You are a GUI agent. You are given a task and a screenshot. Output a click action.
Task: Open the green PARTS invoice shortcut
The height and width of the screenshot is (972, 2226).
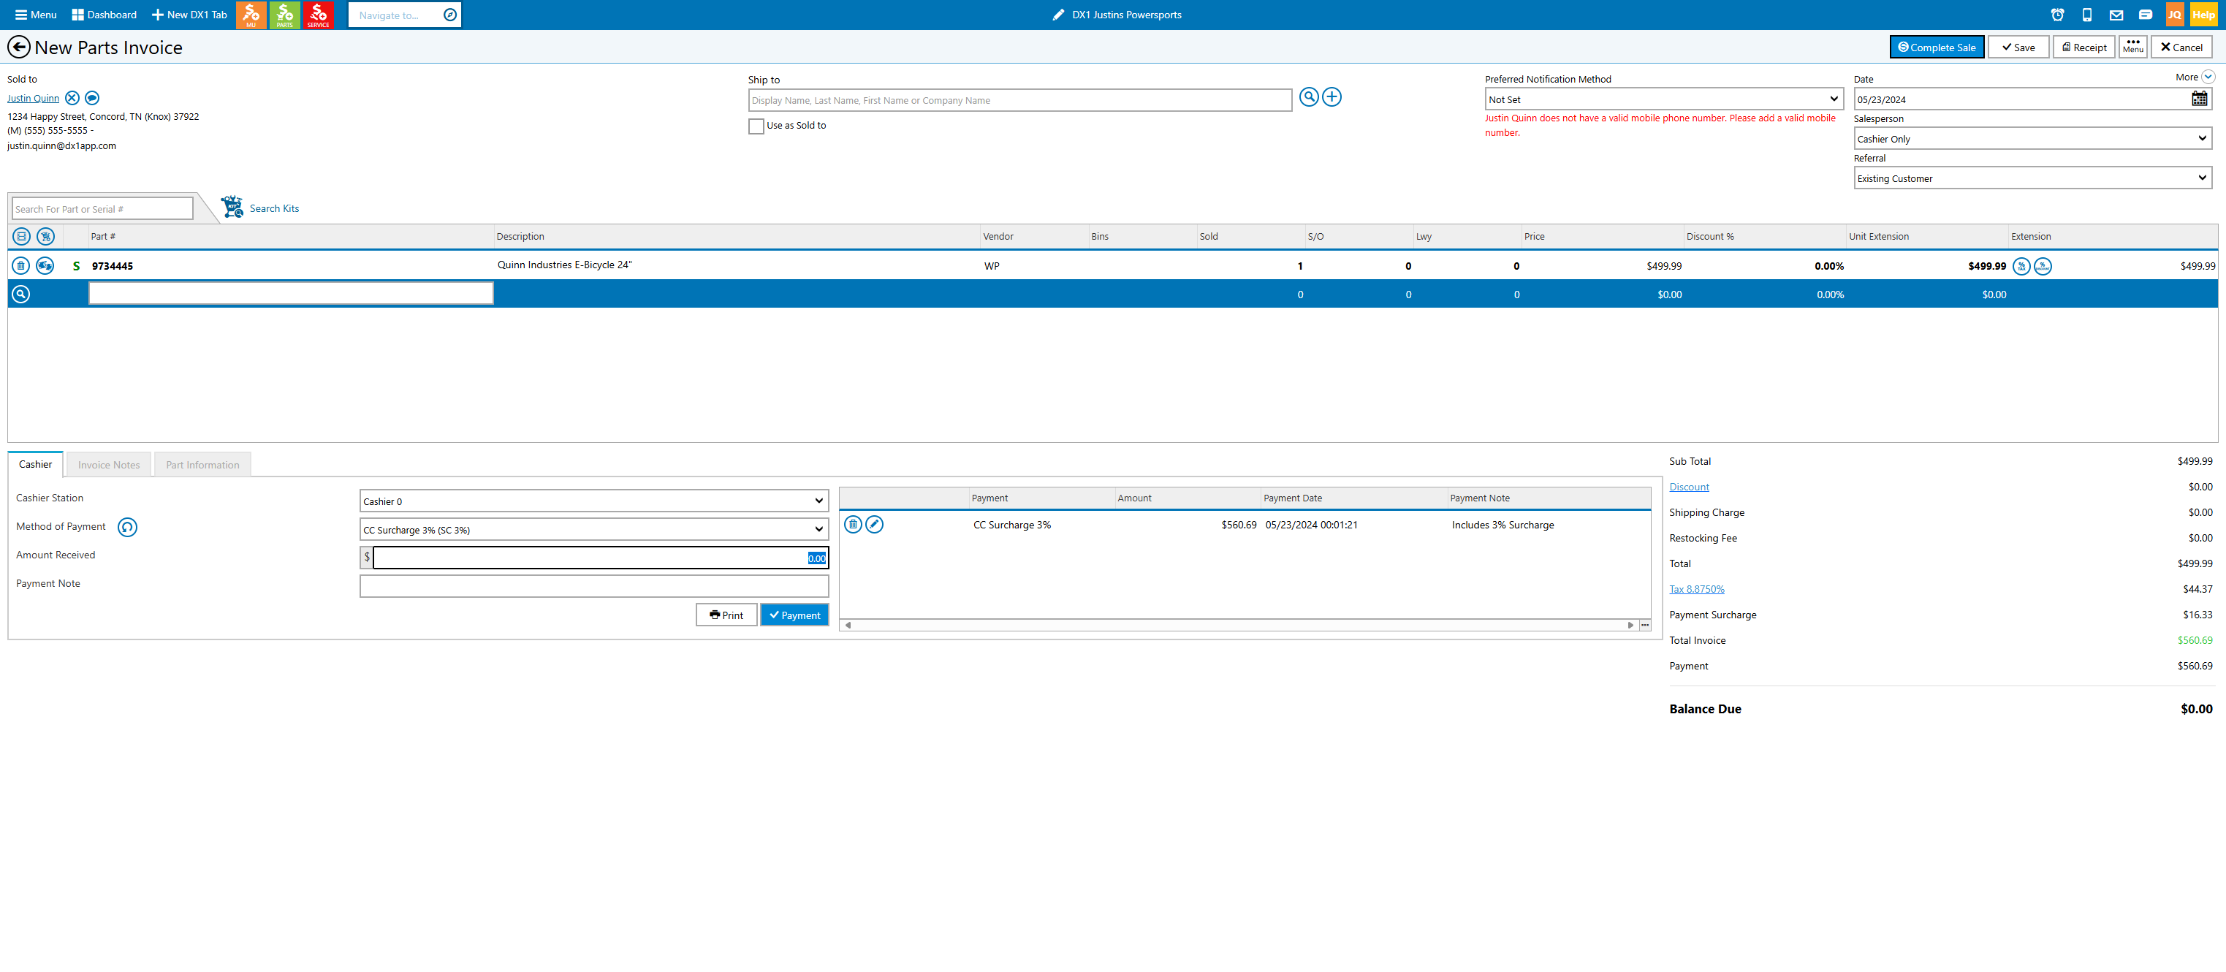tap(284, 15)
